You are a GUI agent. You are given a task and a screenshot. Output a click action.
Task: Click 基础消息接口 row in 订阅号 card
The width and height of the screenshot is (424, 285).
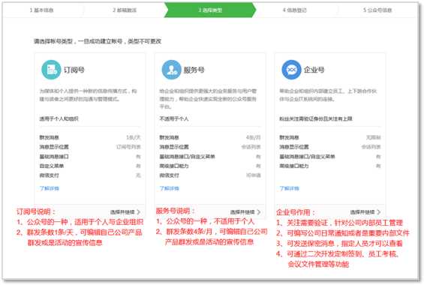click(x=90, y=157)
